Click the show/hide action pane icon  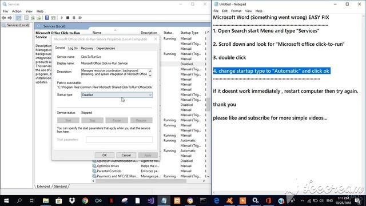53,18
